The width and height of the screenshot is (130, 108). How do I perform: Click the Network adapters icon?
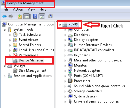[70, 71]
